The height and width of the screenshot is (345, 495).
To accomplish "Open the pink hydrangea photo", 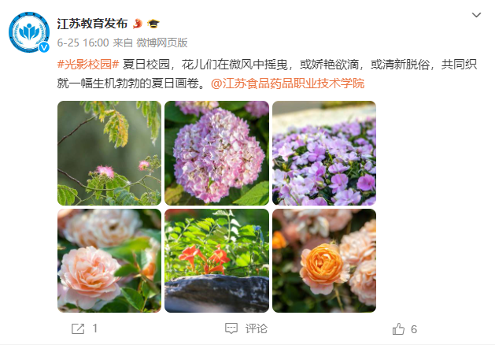I will (x=216, y=154).
